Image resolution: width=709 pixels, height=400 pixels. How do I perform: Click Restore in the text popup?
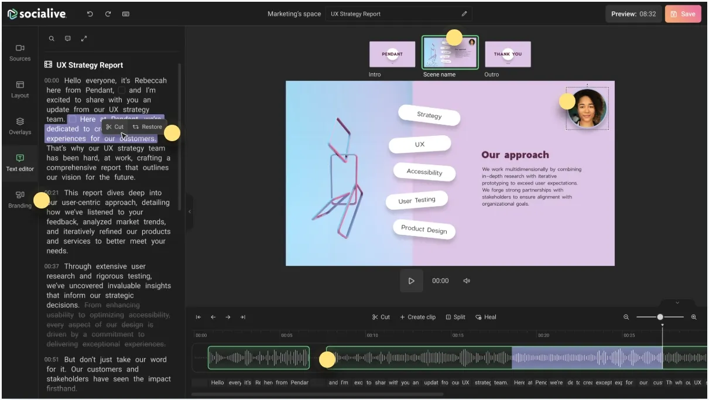coord(147,127)
